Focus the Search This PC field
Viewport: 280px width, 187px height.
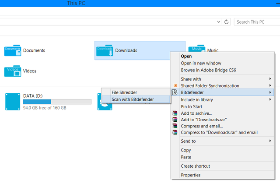click(x=257, y=22)
